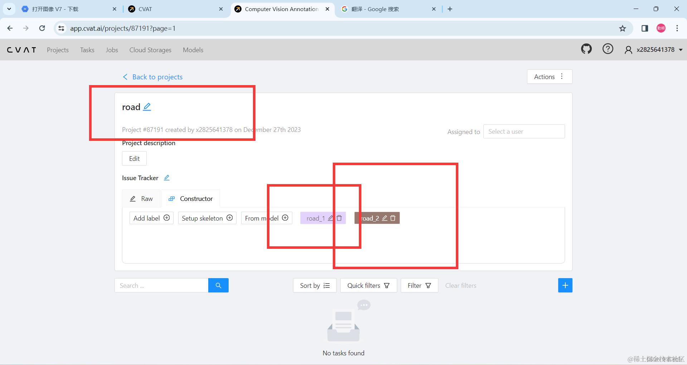Switch to the Constructor tab
Viewport: 687px width, 365px height.
point(191,198)
